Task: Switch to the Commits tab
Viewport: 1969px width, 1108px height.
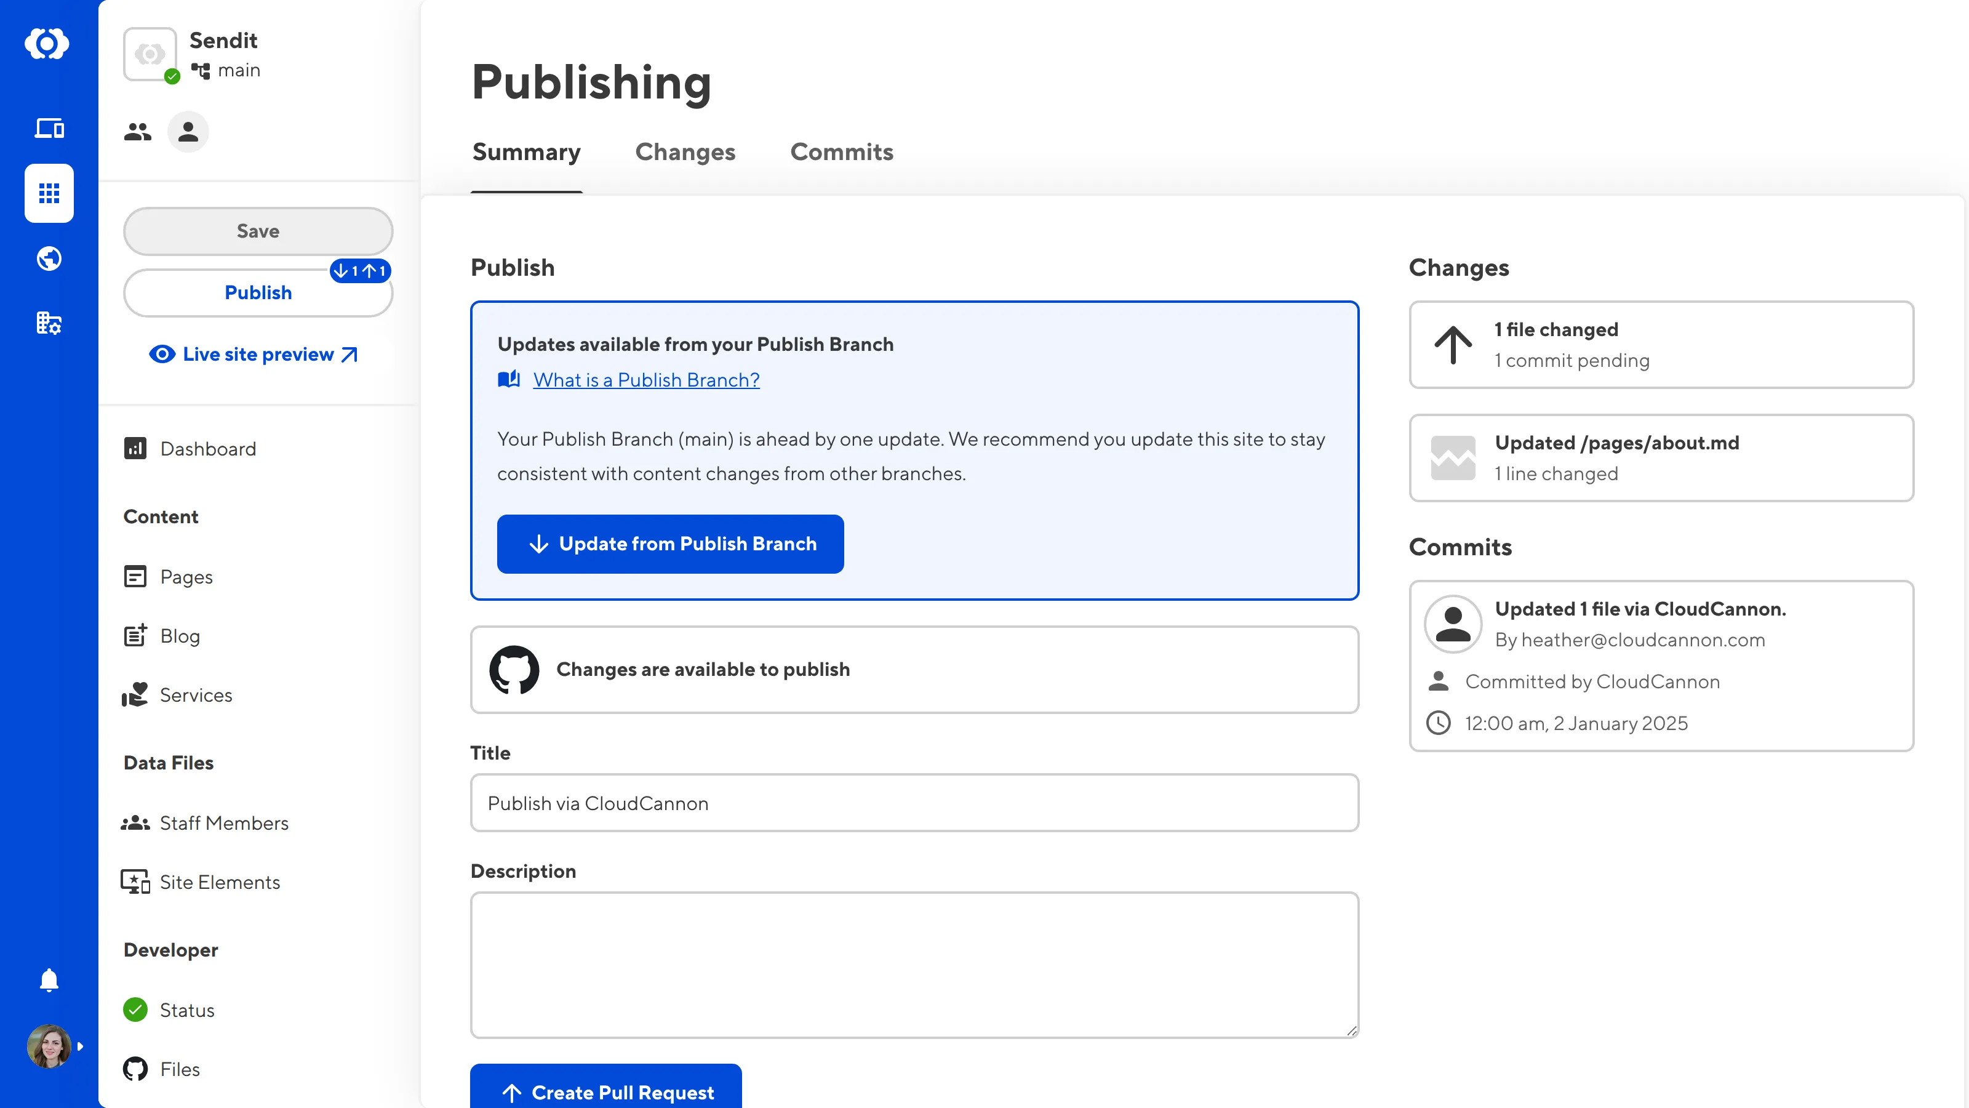Action: tap(842, 152)
